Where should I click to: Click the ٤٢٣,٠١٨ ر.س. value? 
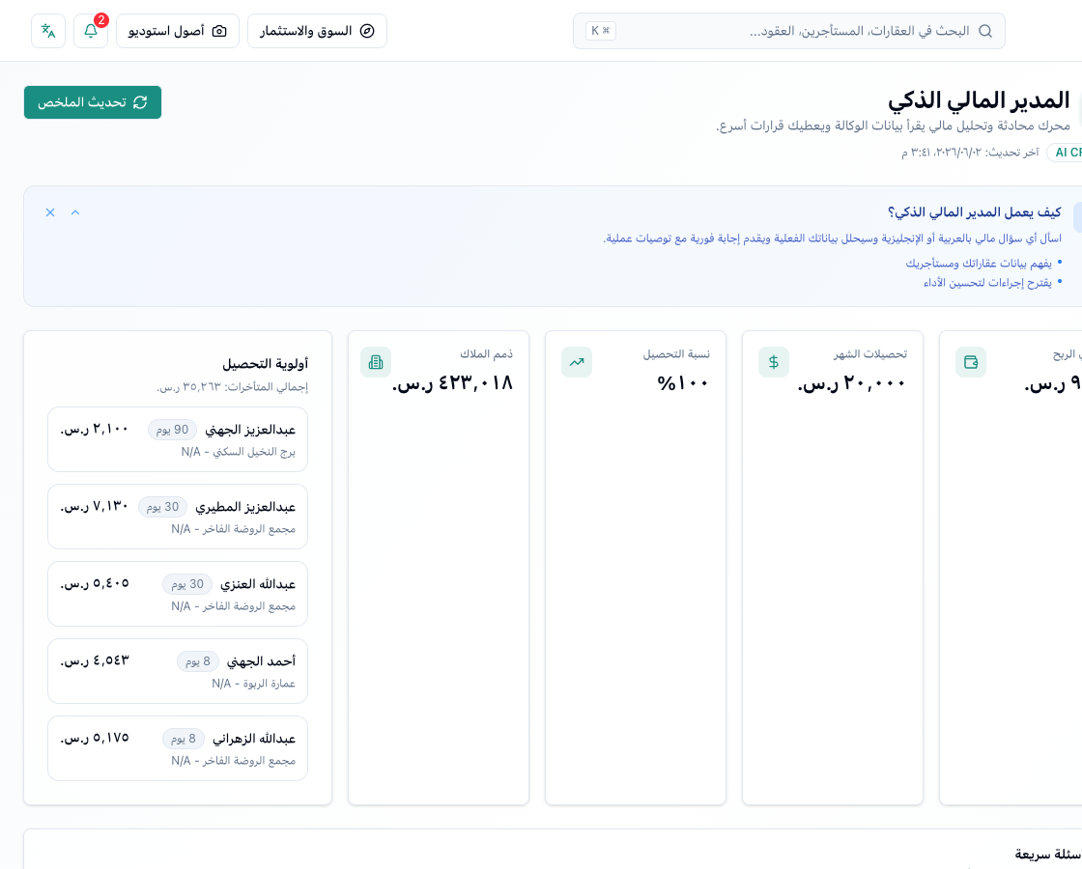tap(453, 382)
